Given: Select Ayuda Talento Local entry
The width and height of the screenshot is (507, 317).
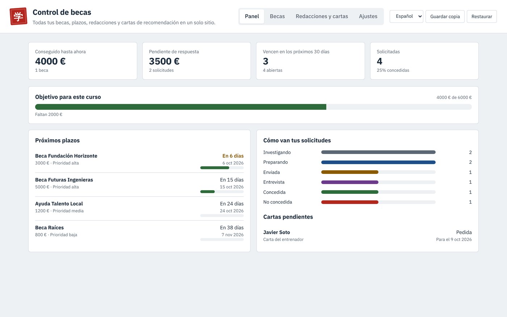Looking at the screenshot, I should [139, 208].
